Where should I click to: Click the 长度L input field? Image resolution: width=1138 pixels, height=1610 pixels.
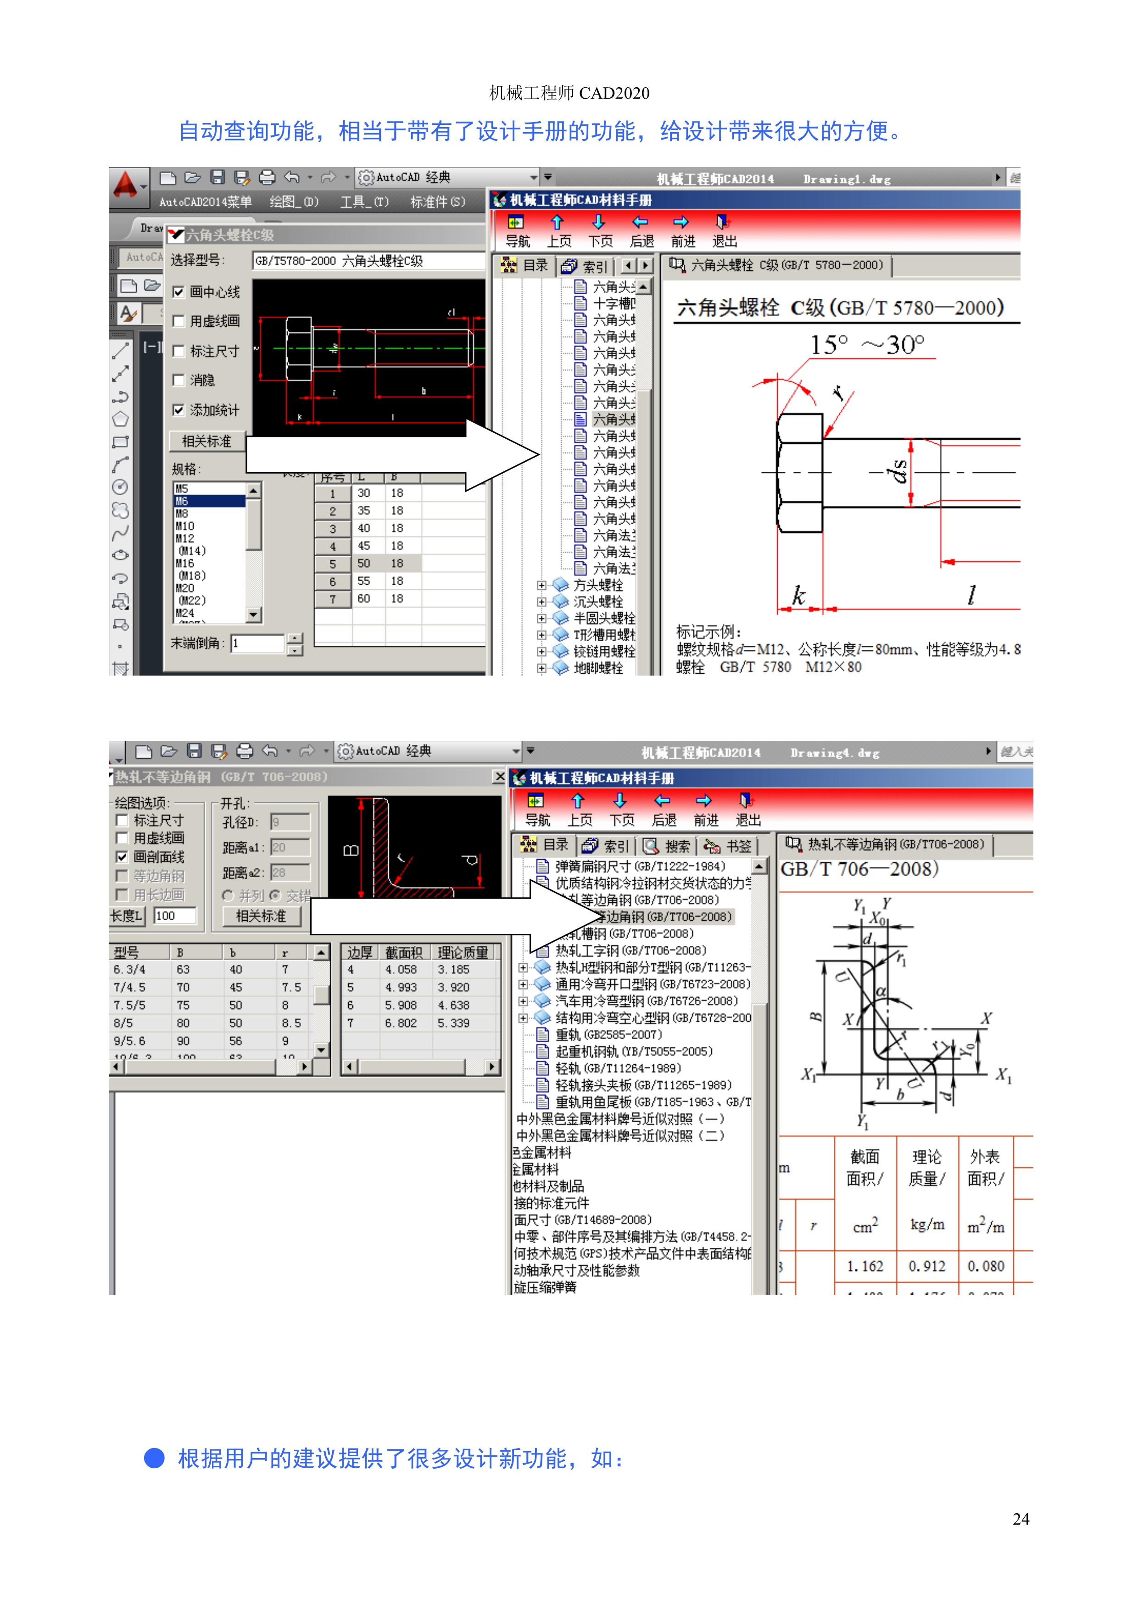[x=174, y=916]
